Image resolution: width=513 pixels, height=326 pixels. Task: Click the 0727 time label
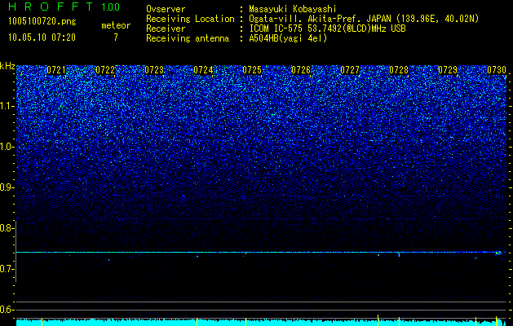[x=350, y=70]
